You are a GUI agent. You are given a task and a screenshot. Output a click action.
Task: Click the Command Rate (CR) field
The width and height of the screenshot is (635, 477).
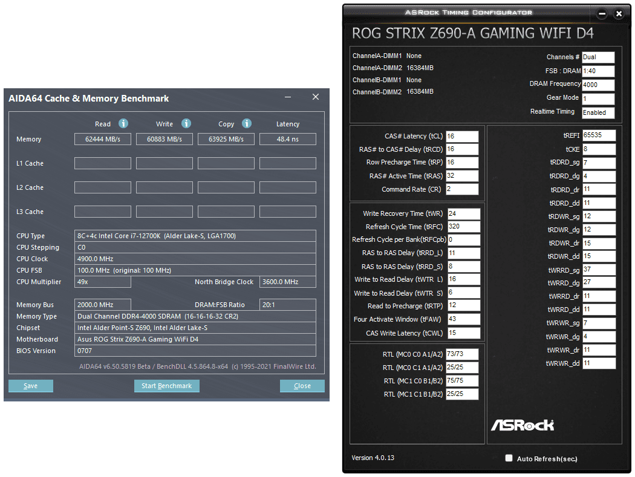462,189
